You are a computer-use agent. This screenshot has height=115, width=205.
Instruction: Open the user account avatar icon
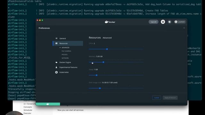[176, 22]
